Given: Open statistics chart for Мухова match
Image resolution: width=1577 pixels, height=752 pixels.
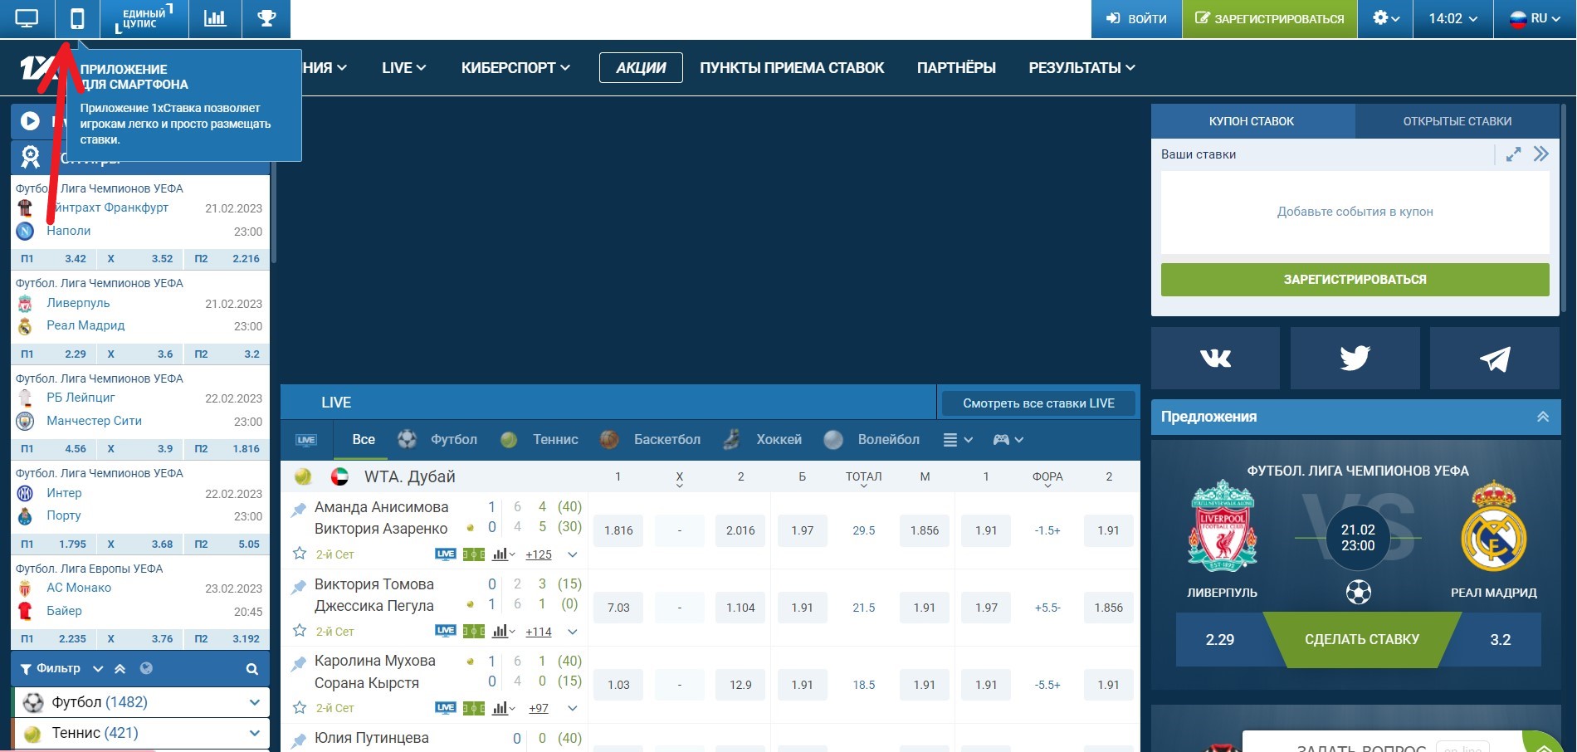Looking at the screenshot, I should [x=504, y=708].
